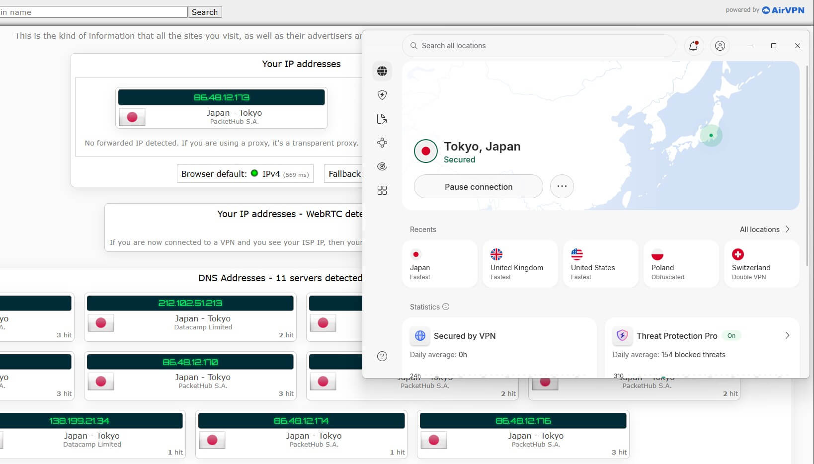Click the Search button on the webpage
The width and height of the screenshot is (814, 464).
(205, 12)
